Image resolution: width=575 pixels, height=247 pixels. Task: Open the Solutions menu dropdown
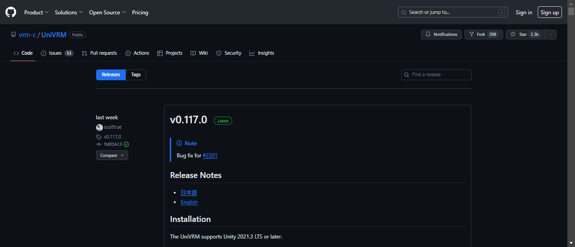pyautogui.click(x=69, y=13)
